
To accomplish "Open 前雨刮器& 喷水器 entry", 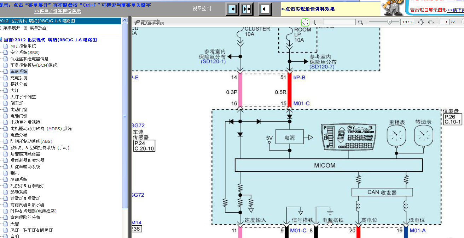I will tap(27, 205).
